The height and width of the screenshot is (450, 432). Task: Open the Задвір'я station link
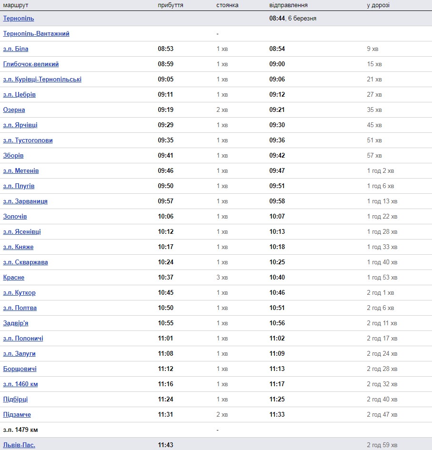tap(16, 323)
